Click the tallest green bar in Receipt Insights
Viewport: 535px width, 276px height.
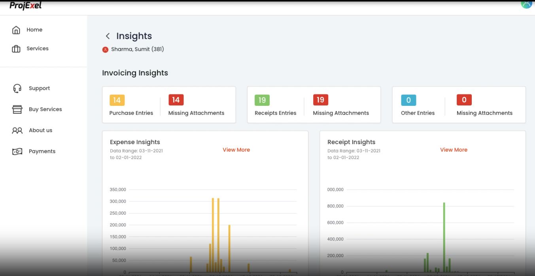[x=444, y=237]
